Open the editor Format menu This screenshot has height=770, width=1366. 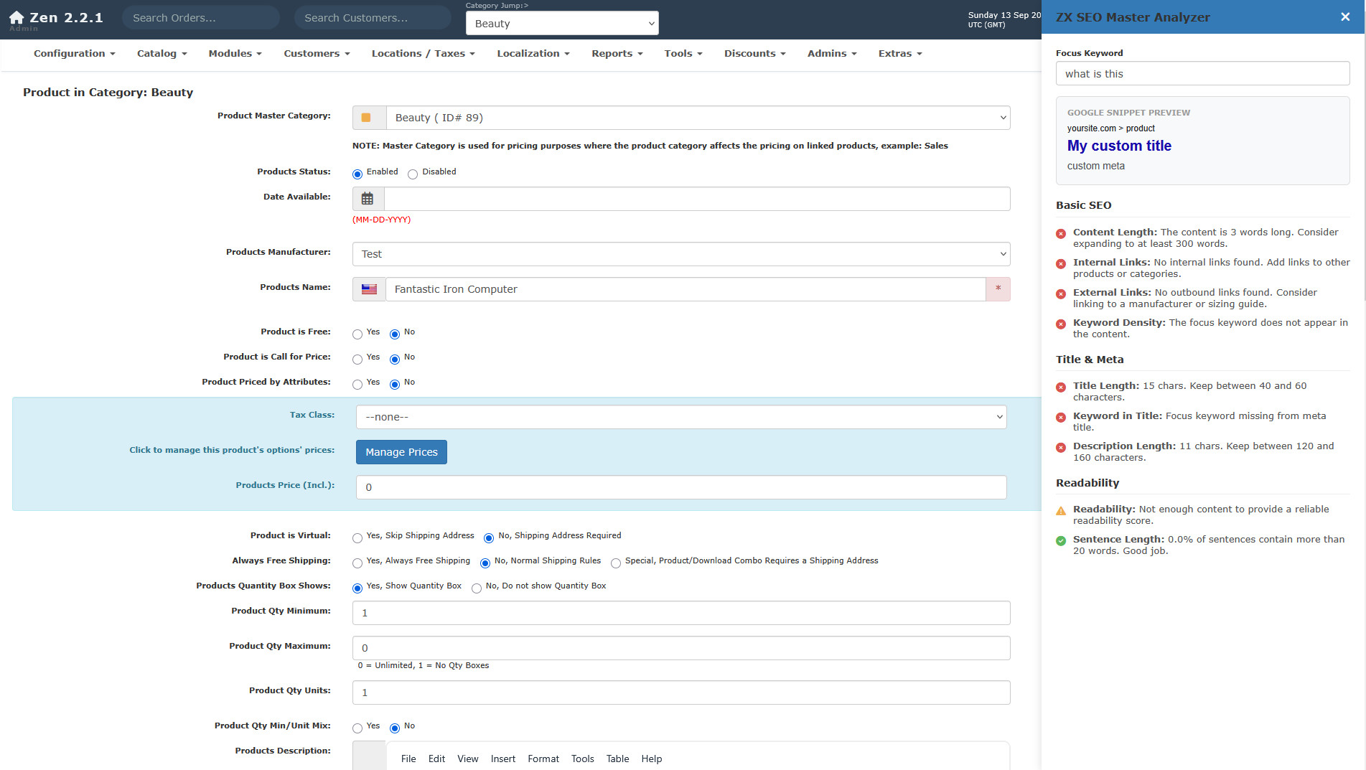tap(543, 759)
